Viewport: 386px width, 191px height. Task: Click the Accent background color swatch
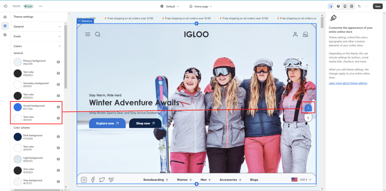(18, 107)
